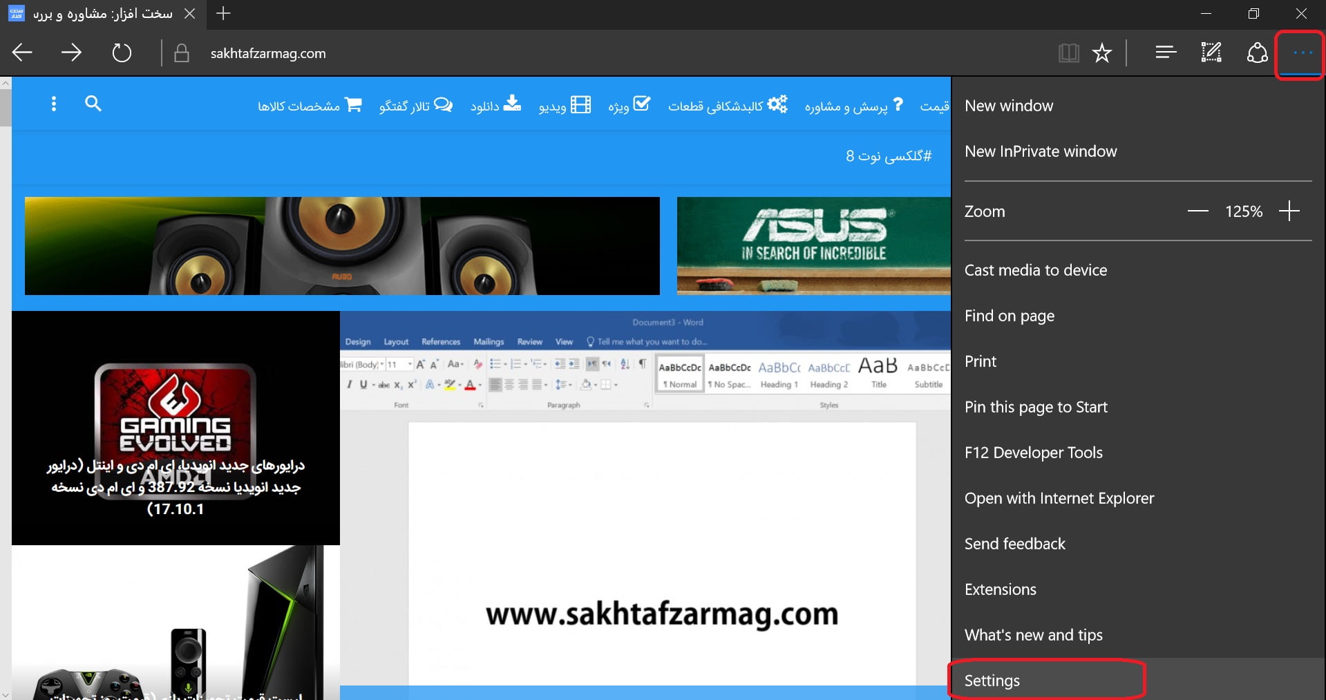This screenshot has height=700, width=1326.
Task: Increase zoom with the plus button
Action: click(x=1289, y=211)
